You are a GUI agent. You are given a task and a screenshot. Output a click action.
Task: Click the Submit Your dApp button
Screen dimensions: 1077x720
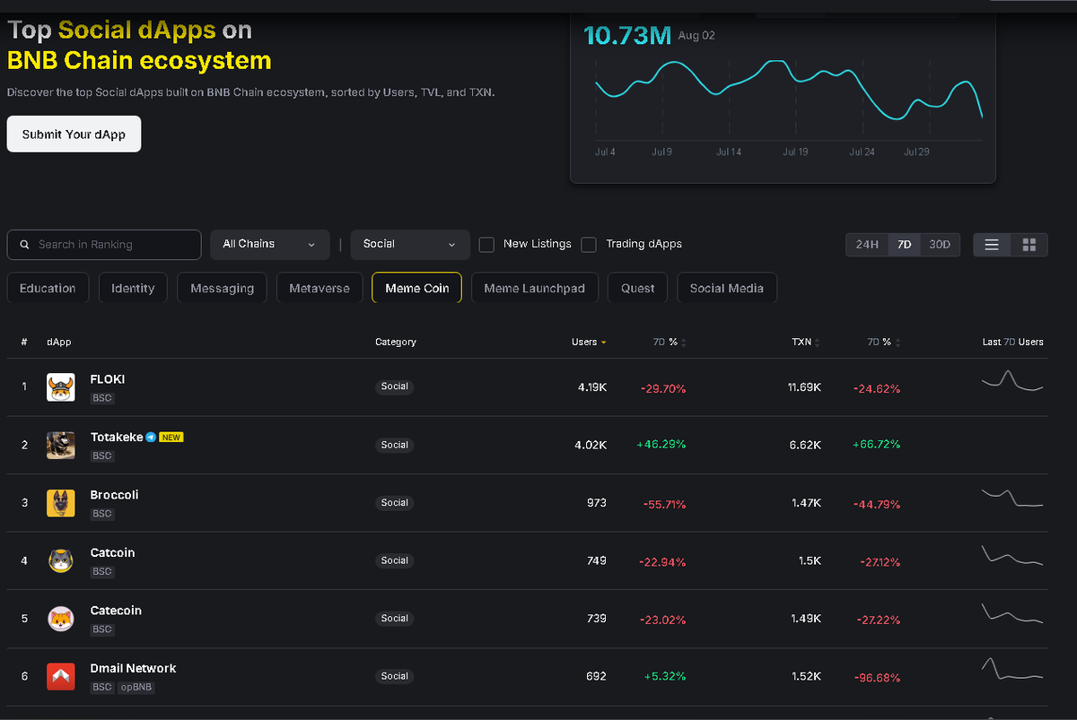click(x=74, y=134)
